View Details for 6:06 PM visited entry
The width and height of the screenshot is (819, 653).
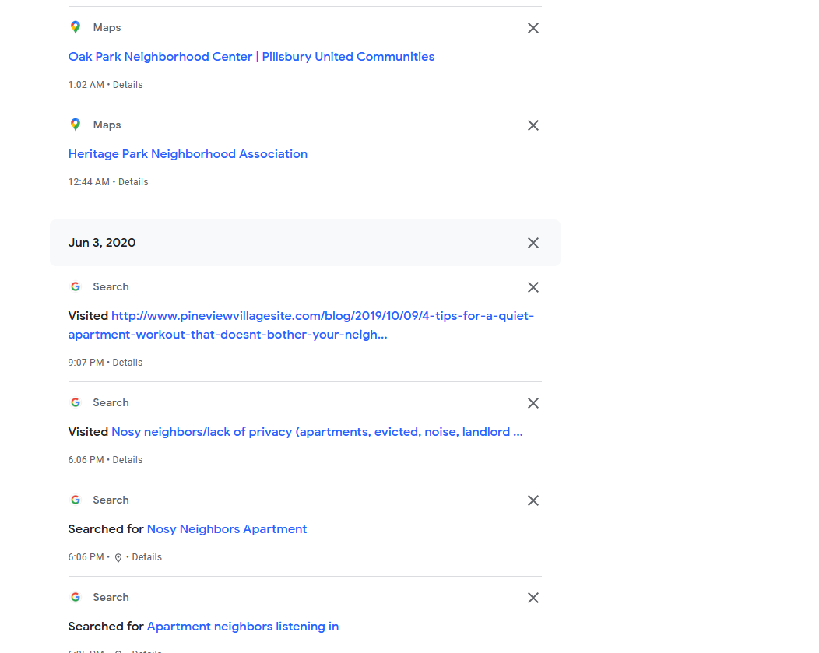click(x=128, y=460)
